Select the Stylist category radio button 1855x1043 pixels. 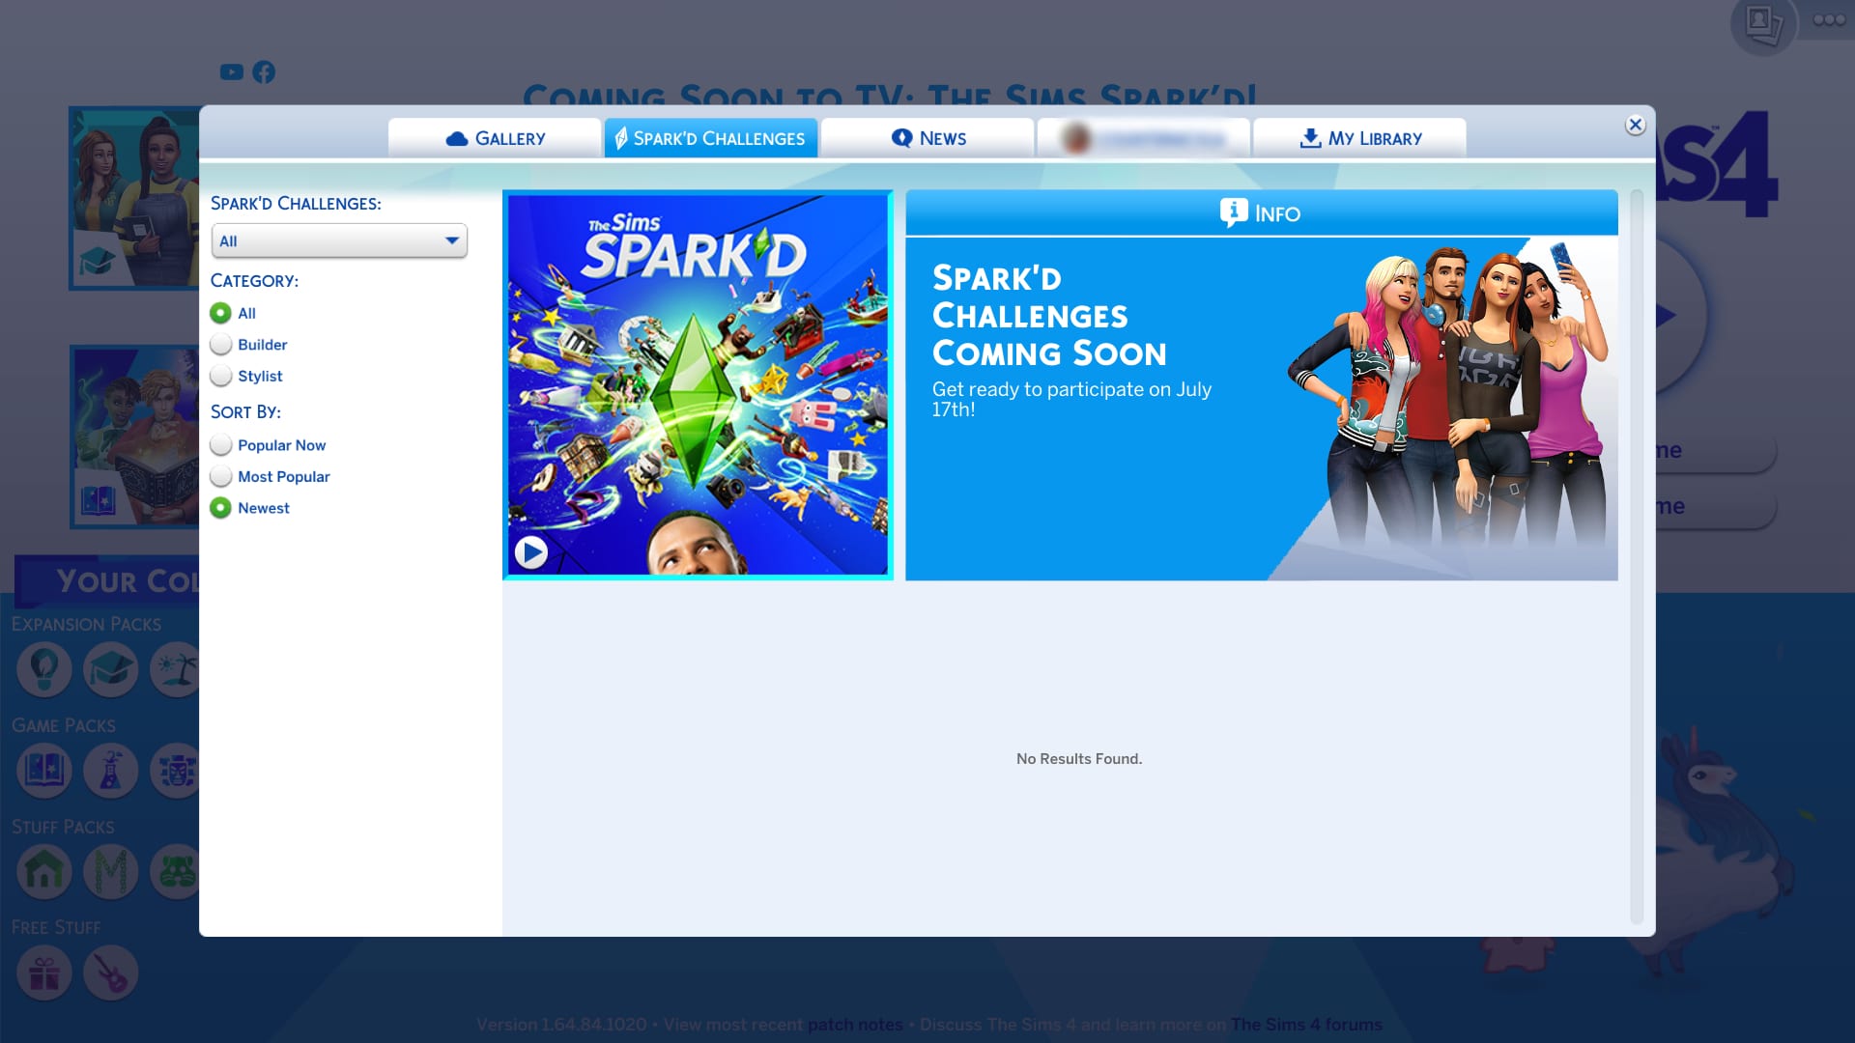[x=221, y=377]
